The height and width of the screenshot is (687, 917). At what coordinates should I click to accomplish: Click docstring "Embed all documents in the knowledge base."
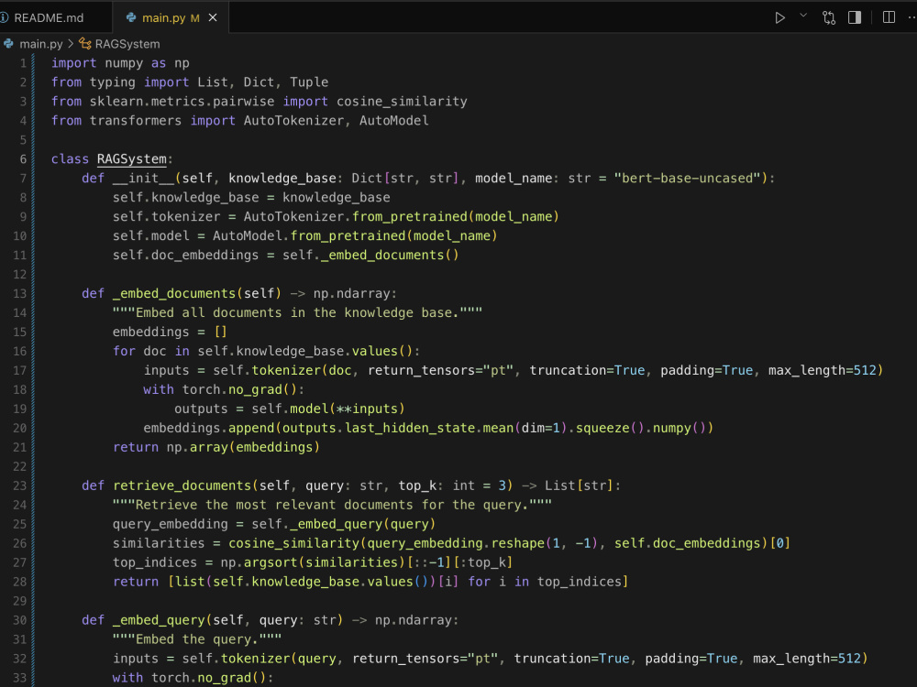(x=297, y=312)
